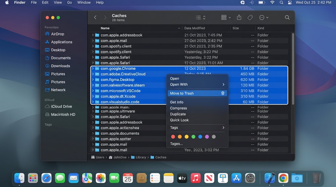Go back with the left chevron
Image resolution: width=336 pixels, height=187 pixels.
pyautogui.click(x=95, y=17)
